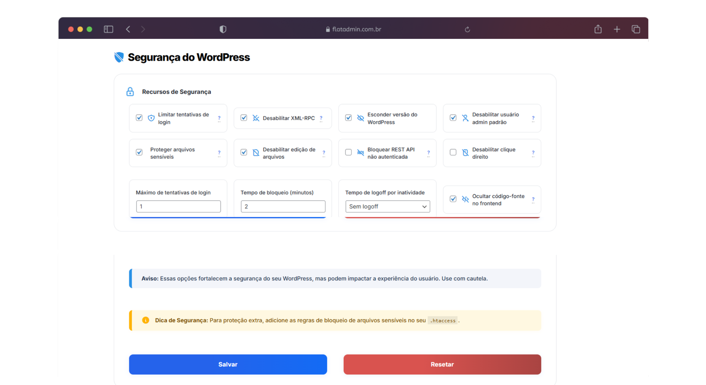Click the Máximo de tentativas de login field
This screenshot has height=385, width=706.
(x=178, y=206)
